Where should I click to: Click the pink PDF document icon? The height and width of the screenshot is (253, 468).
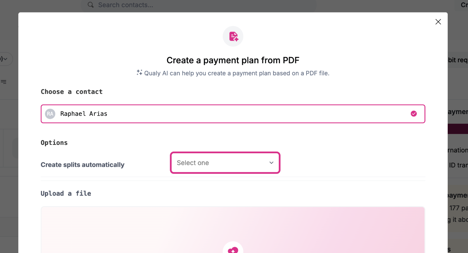(233, 36)
